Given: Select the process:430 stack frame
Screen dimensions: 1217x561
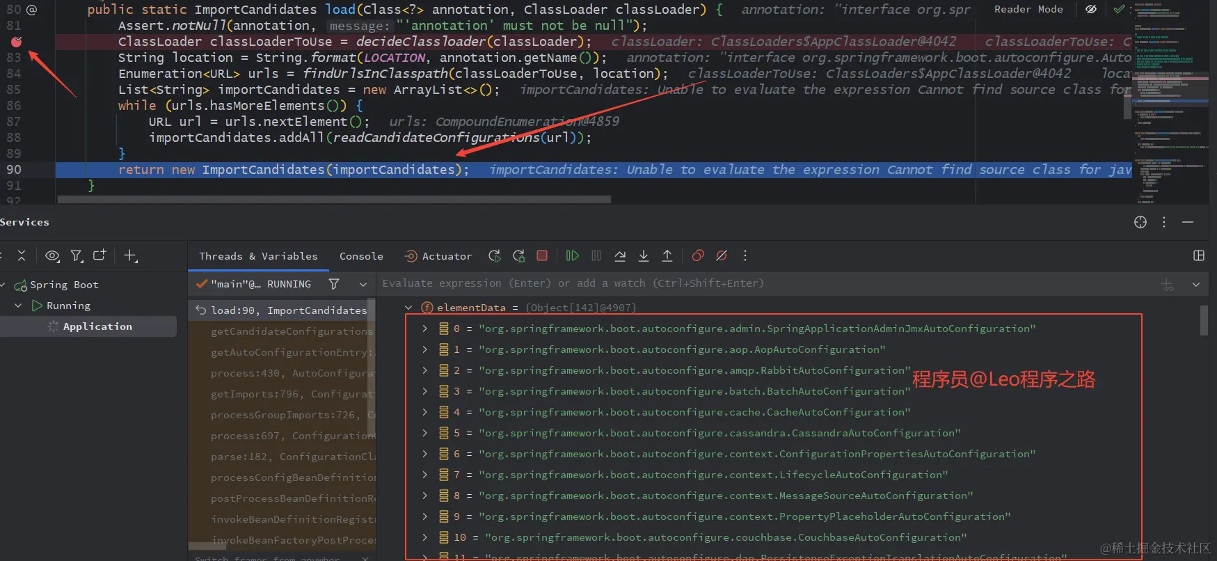Looking at the screenshot, I should [x=282, y=373].
